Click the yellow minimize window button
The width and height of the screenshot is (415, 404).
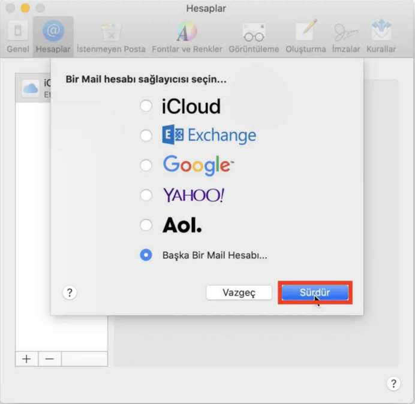(x=25, y=8)
